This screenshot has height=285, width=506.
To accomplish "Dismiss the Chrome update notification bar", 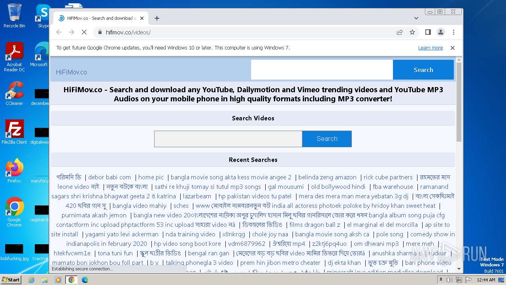I will coord(453,47).
